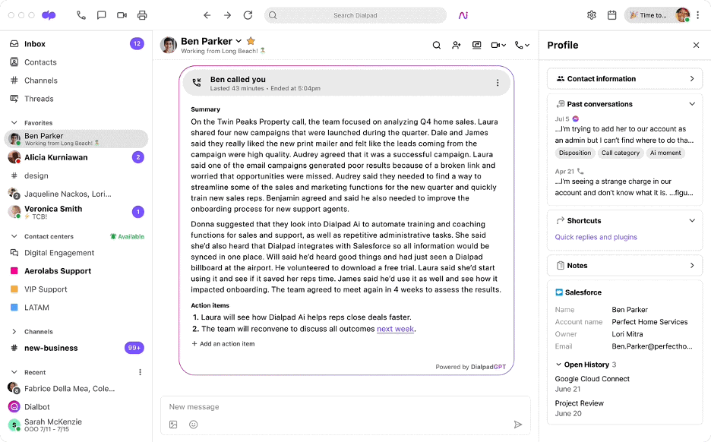Toggle the favorite star beside Ben Parker
Viewport: 711px width, 442px height.
(251, 41)
